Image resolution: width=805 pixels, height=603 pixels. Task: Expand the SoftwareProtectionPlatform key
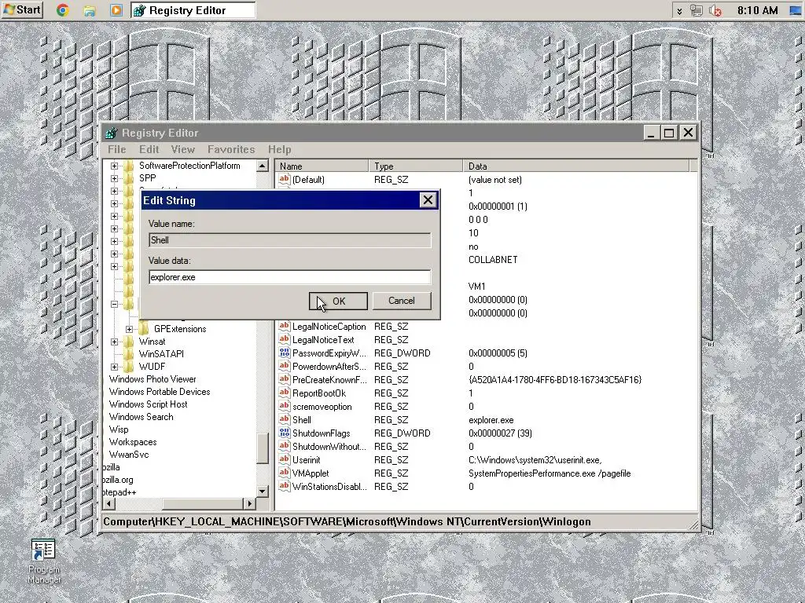[115, 166]
